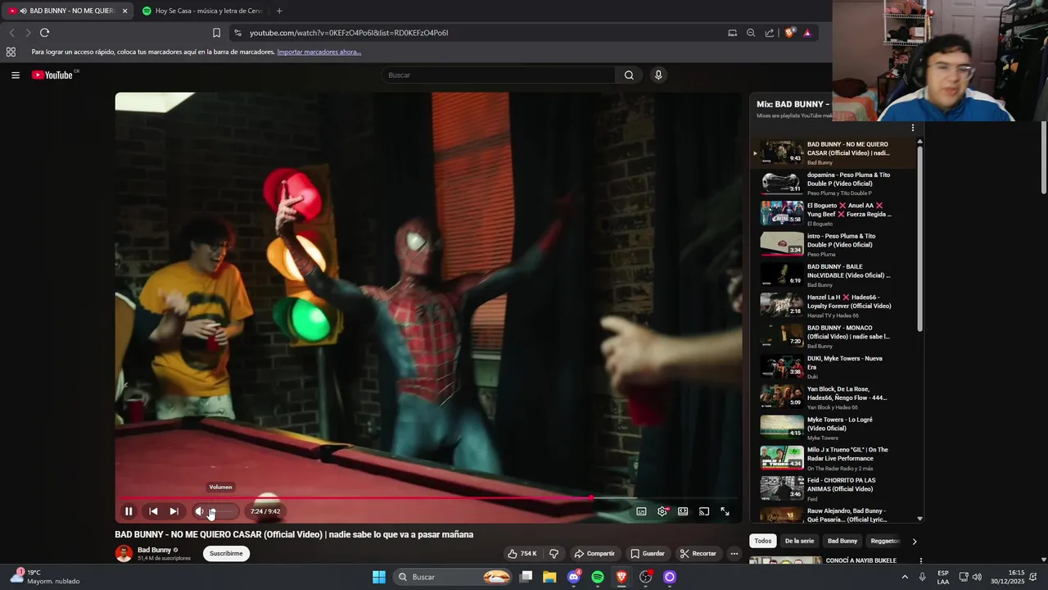This screenshot has height=590, width=1048.
Task: Open zoom control in address bar
Action: pos(751,33)
